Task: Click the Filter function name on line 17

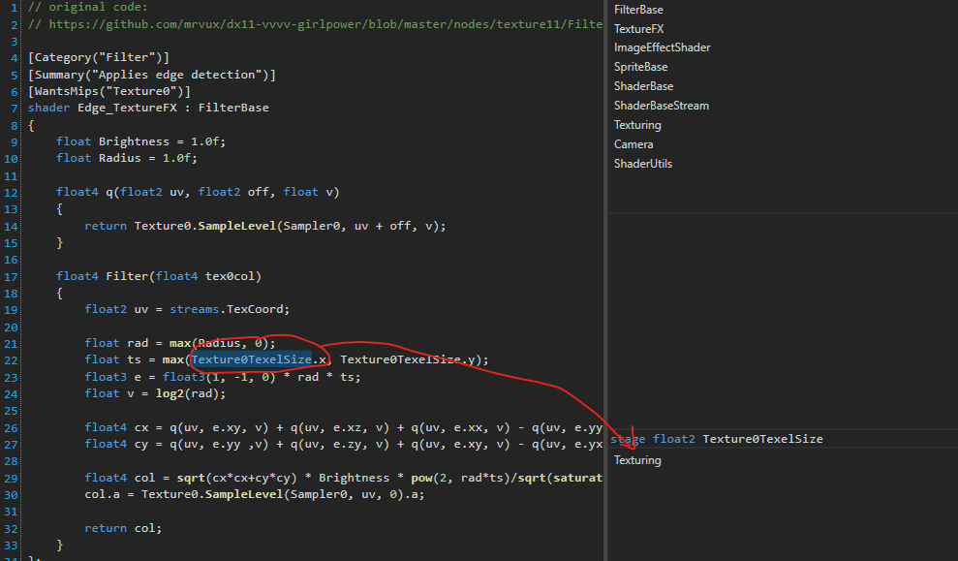Action: tap(127, 276)
